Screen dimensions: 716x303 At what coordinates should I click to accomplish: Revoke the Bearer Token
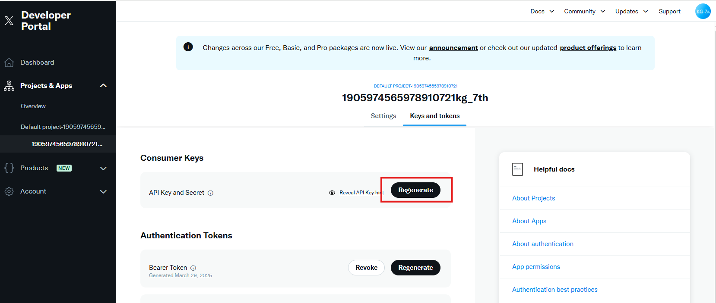pos(366,268)
